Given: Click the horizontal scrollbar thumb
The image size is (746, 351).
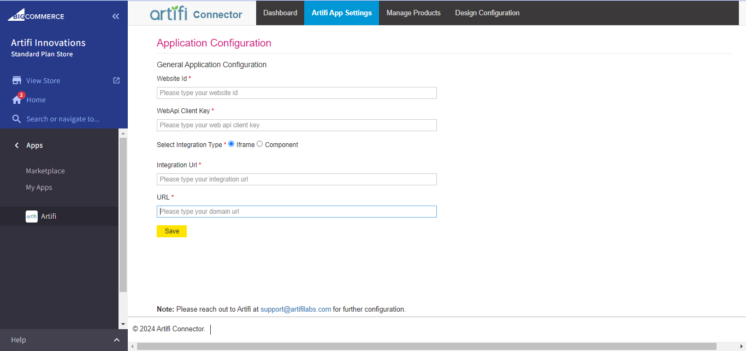Looking at the screenshot, I should pos(427,347).
